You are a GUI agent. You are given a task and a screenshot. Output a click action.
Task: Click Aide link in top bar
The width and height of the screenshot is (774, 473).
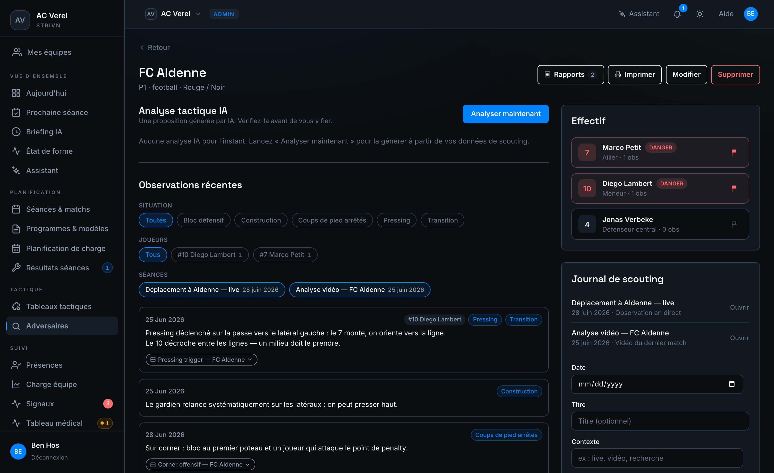pos(726,14)
